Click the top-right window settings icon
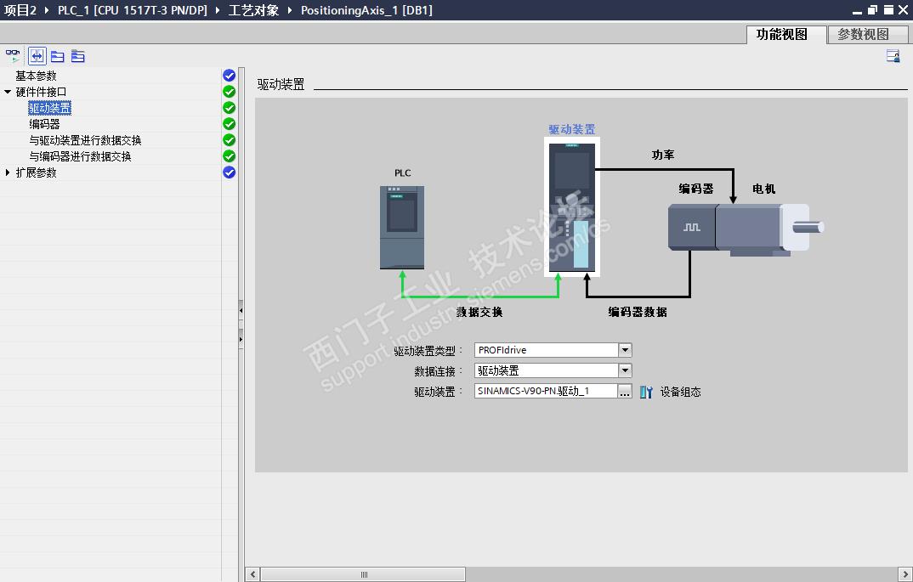The width and height of the screenshot is (913, 582). (893, 56)
